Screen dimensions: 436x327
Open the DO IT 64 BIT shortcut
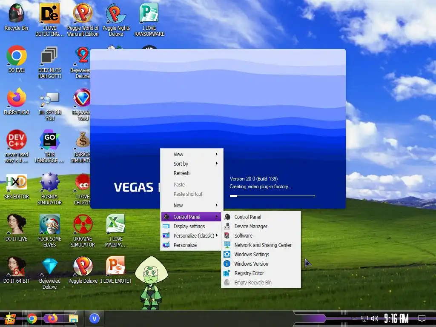17,270
